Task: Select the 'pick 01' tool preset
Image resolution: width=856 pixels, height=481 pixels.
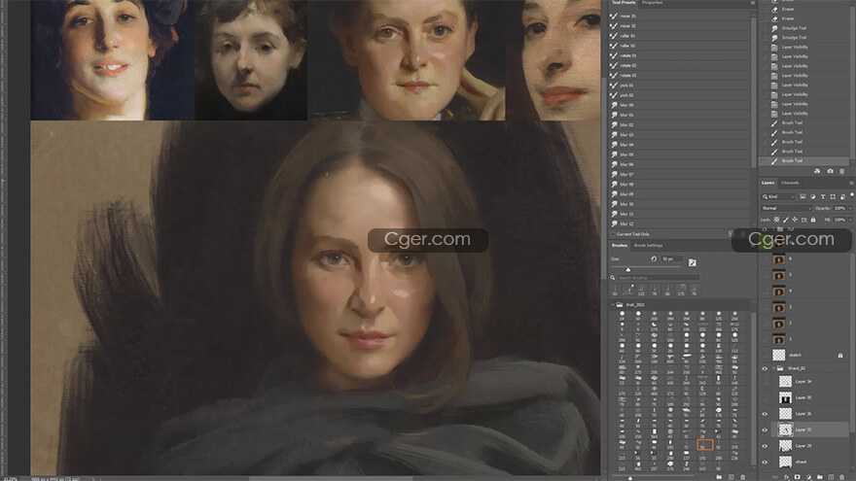Action: click(x=679, y=86)
